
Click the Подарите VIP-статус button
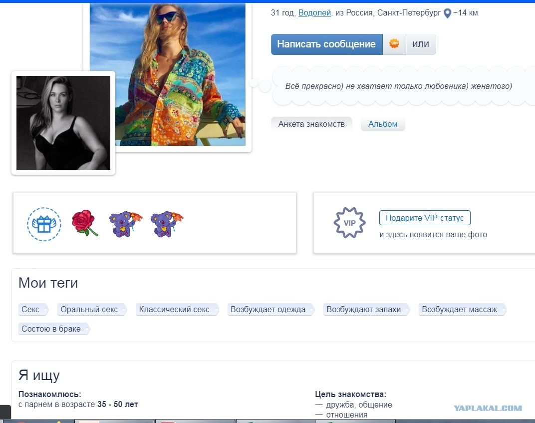click(x=425, y=218)
